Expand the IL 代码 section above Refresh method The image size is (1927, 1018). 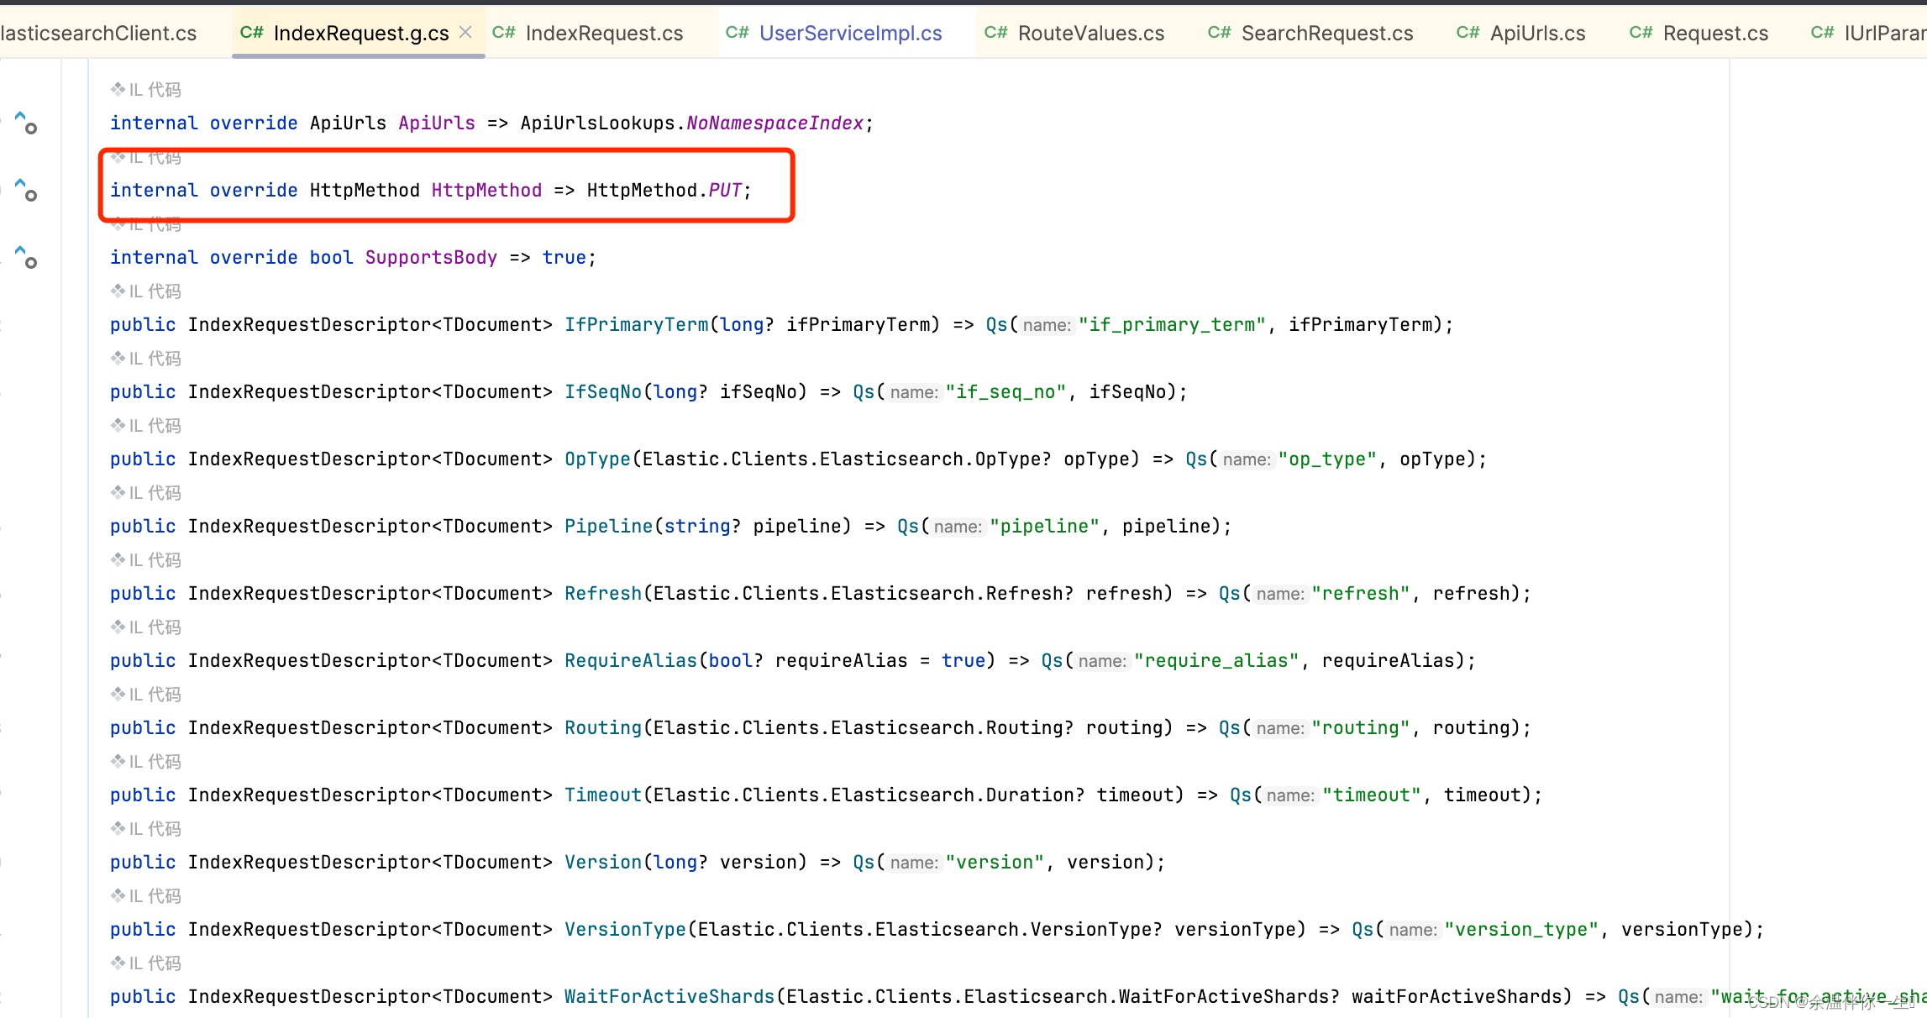[145, 559]
